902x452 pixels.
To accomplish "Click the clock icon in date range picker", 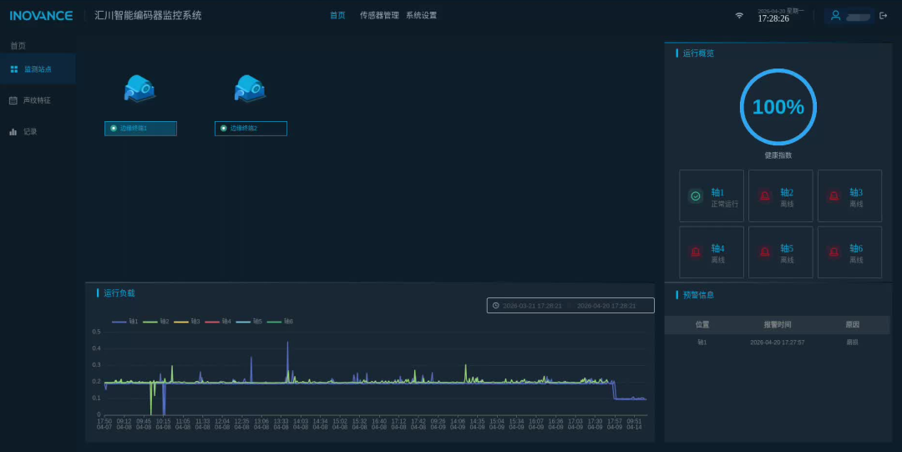I will (496, 306).
